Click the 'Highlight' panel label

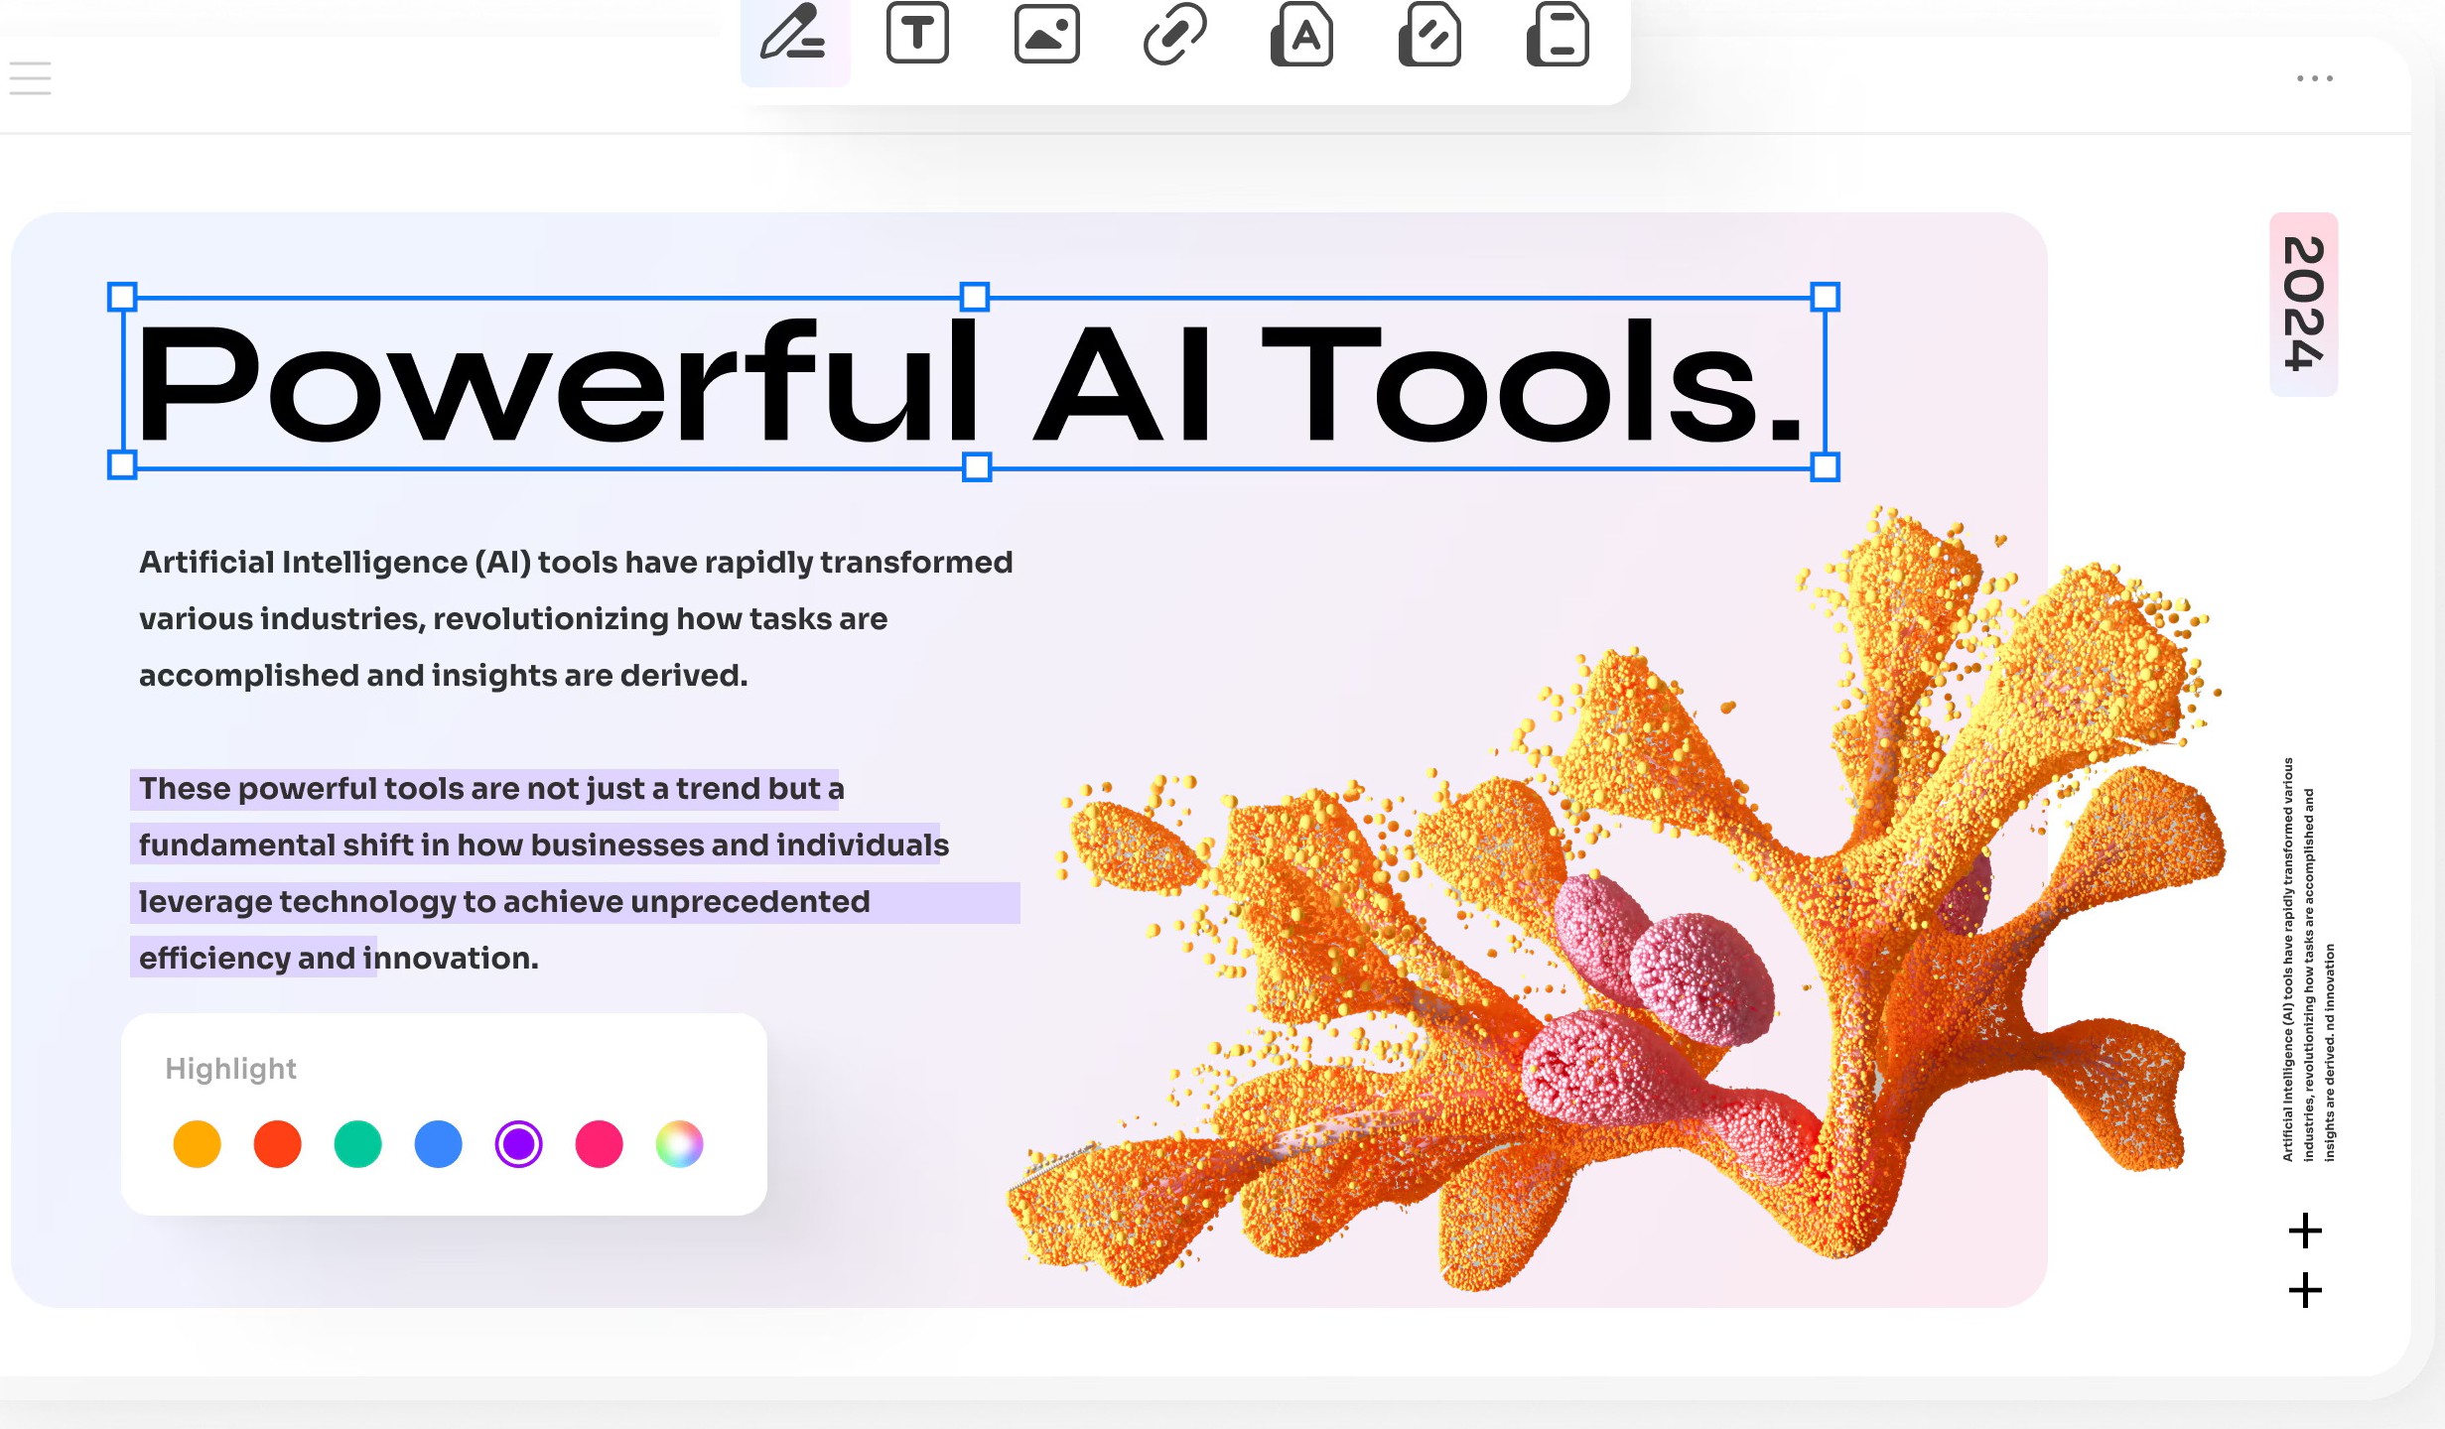(x=230, y=1069)
